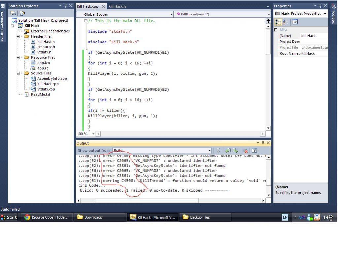Image resolution: width=338 pixels, height=253 pixels.
Task: Go to previous message in Output panel
Action: (228, 151)
